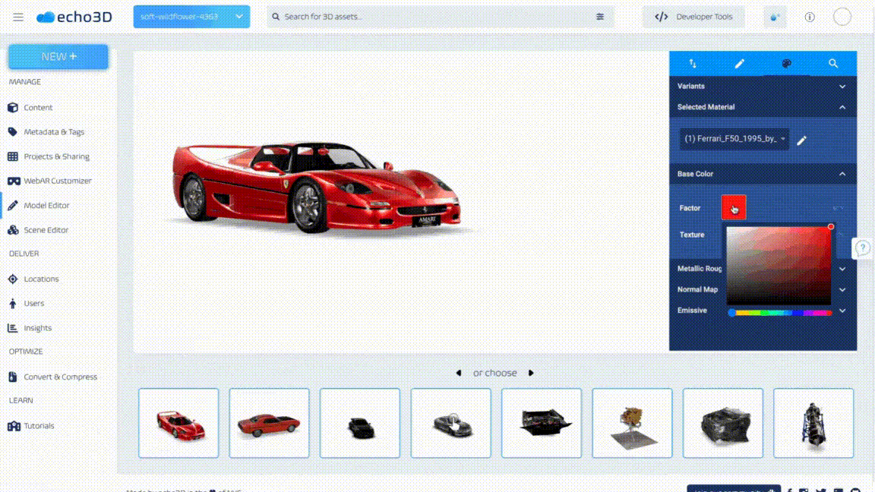
Task: Select the dark crumpled object thumbnail
Action: click(x=722, y=424)
